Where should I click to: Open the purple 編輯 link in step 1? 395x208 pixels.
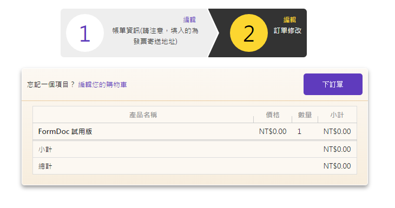[x=189, y=19]
